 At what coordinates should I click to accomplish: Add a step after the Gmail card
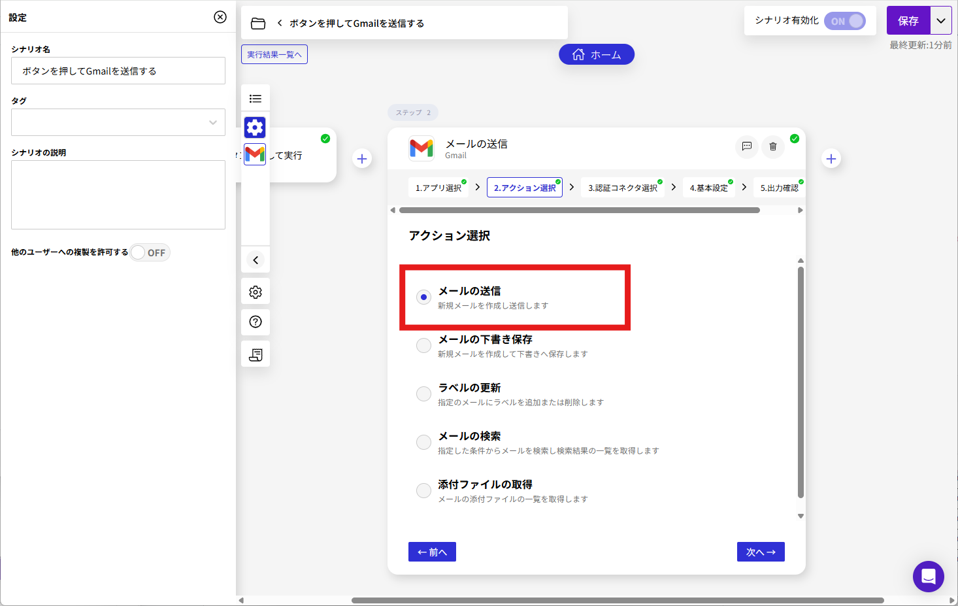click(x=831, y=159)
